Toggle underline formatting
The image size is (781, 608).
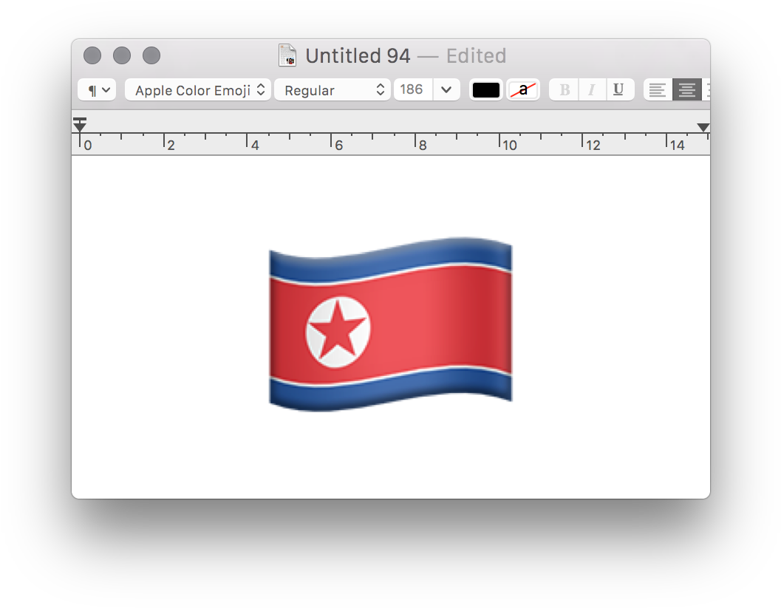619,90
